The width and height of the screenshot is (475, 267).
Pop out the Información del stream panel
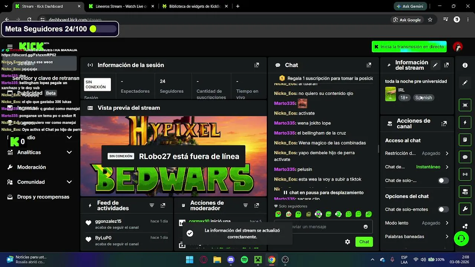[446, 65]
